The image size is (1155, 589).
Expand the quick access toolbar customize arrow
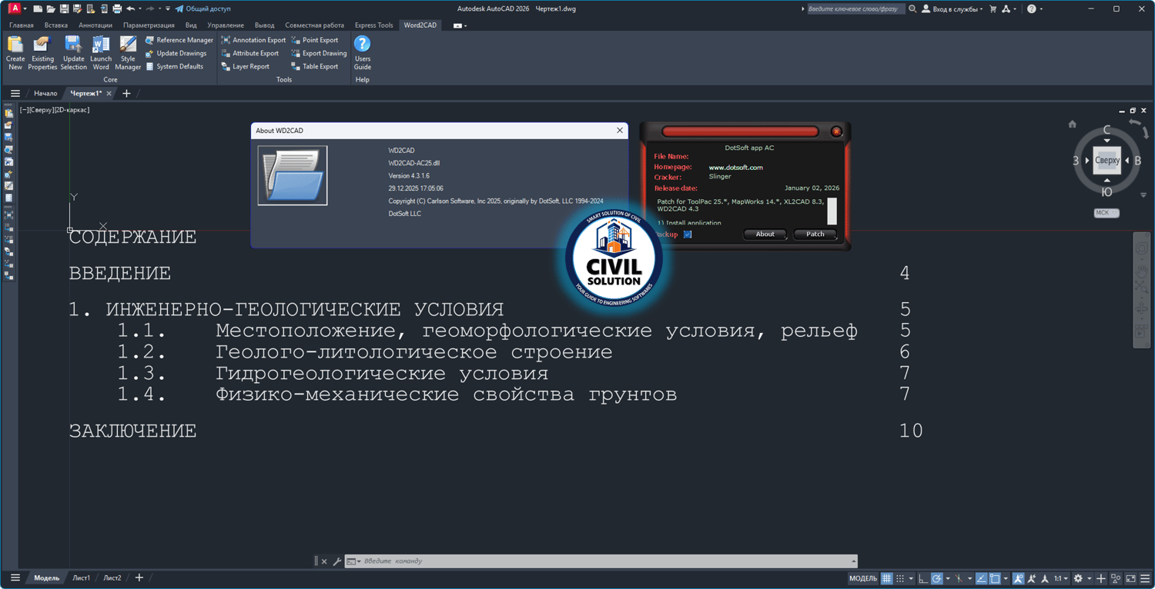click(168, 8)
